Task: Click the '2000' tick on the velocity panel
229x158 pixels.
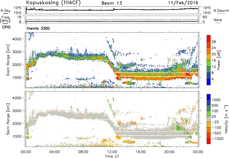Action: pyautogui.click(x=17, y=123)
